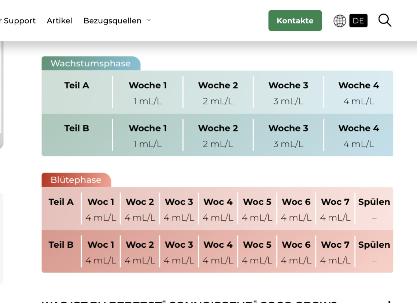Viewport: 417px width, 303px height.
Task: Click Woche 4 cell in Wachstumsphase Teil B
Action: (358, 136)
